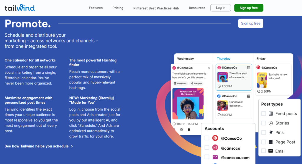Click the thumbnail on Thursday's 1:30PM card
This screenshot has height=164, width=302.
click(x=222, y=77)
